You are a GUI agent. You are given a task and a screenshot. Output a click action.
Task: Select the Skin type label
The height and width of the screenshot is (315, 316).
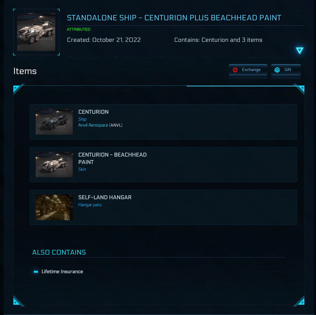pyautogui.click(x=82, y=169)
